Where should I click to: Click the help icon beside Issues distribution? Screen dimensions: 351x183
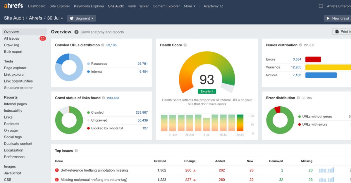(300, 45)
